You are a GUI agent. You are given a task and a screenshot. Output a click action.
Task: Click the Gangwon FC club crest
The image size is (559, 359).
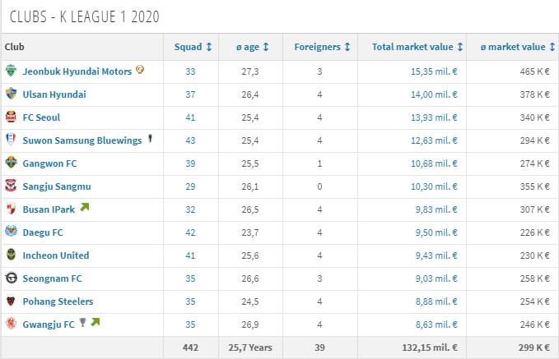11,163
